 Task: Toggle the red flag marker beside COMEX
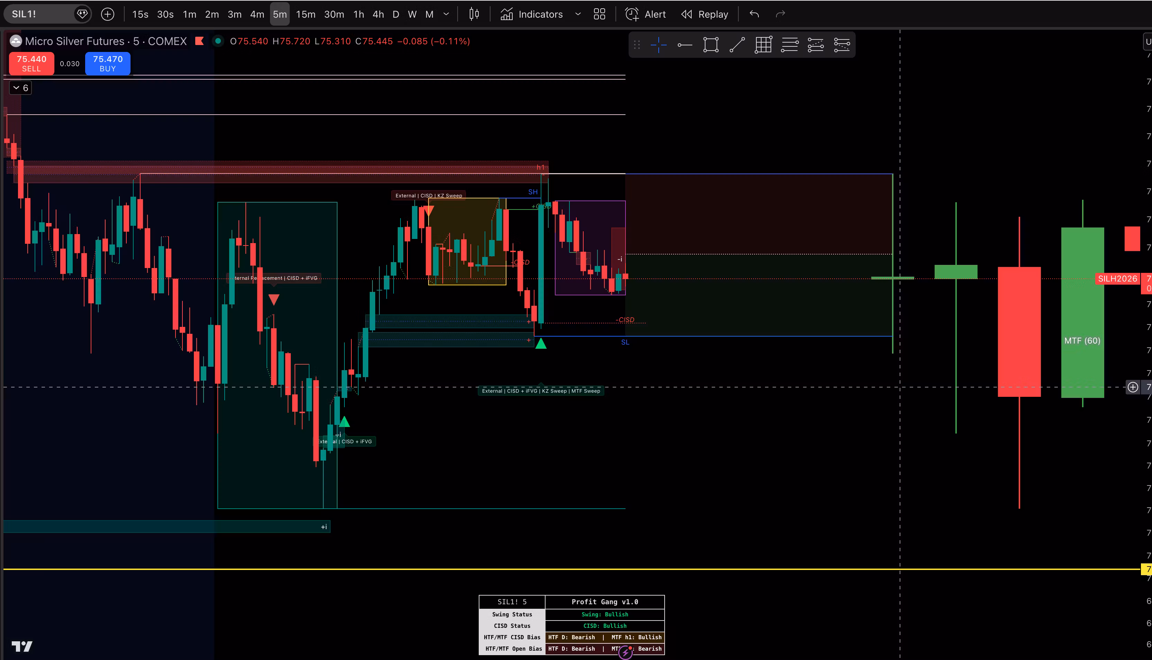point(199,41)
